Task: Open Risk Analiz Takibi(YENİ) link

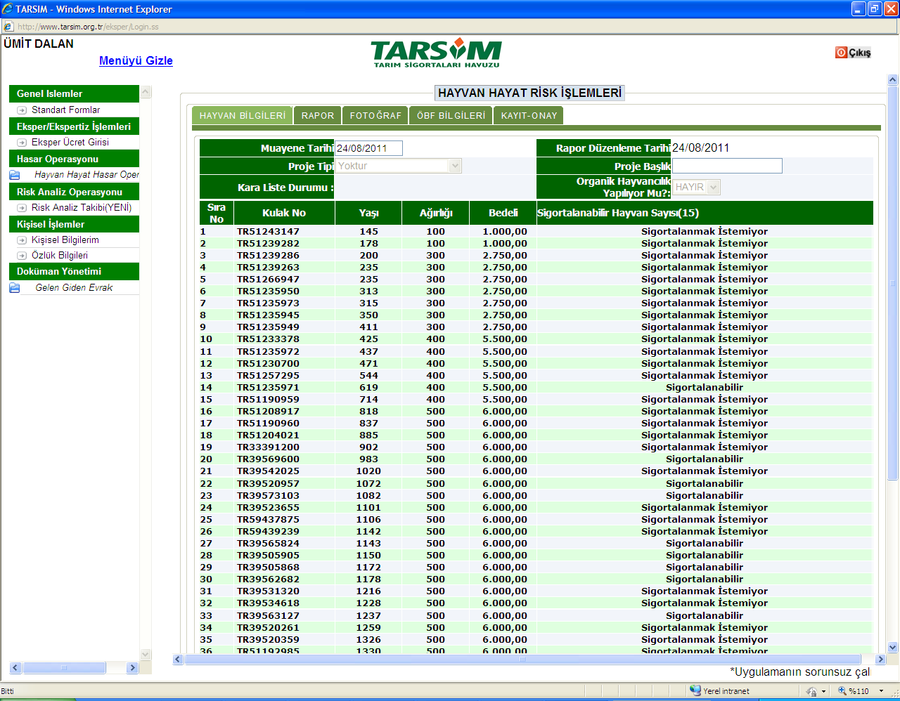Action: click(x=82, y=208)
